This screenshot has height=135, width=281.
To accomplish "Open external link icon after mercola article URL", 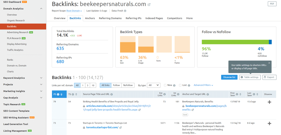I will click(x=140, y=110).
